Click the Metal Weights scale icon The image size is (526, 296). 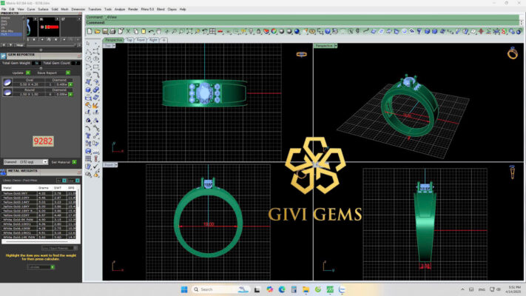[x=4, y=172]
